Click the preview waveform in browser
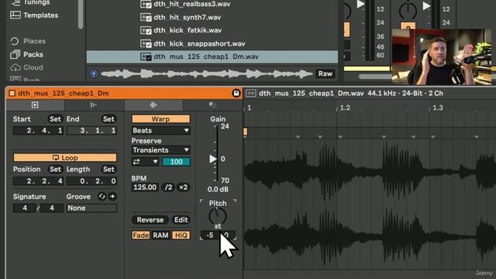This screenshot has height=279, width=496. (x=207, y=74)
